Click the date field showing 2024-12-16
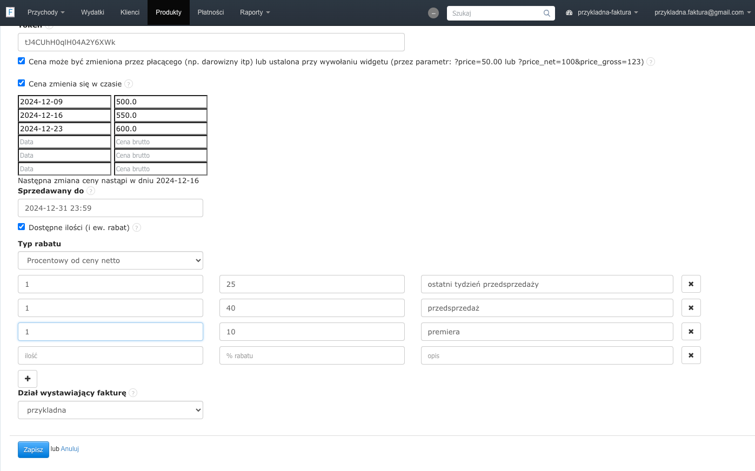755x471 pixels. pyautogui.click(x=64, y=115)
